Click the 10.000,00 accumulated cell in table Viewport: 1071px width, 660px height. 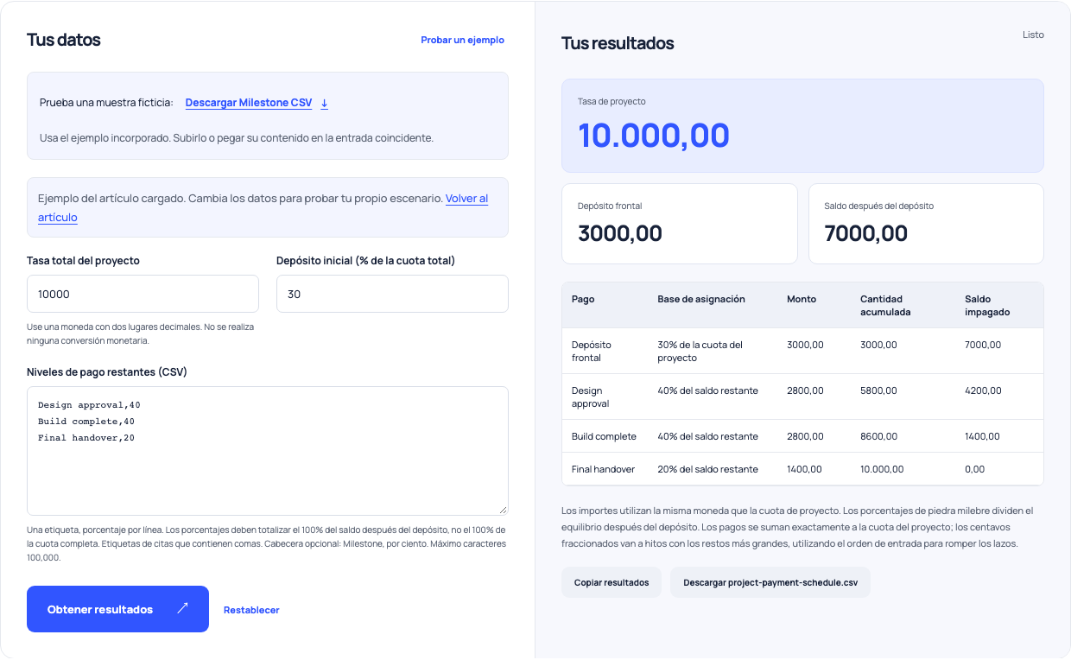[882, 469]
